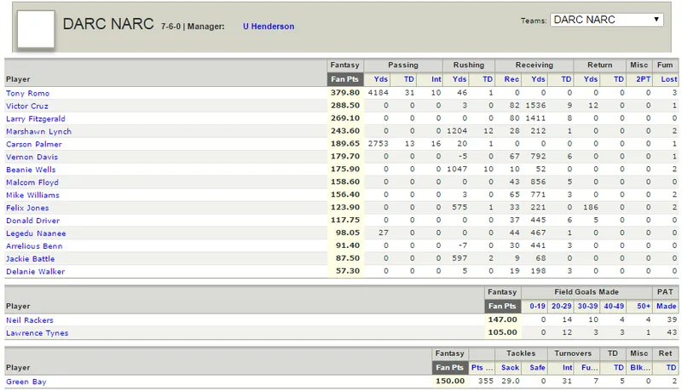Open Legedu Naanee player link
Viewport: 682px width, 391px height.
click(36, 233)
